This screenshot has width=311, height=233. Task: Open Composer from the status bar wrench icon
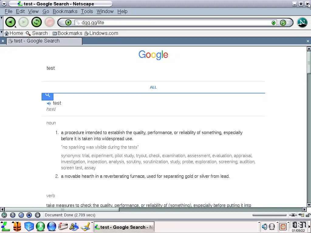29,215
